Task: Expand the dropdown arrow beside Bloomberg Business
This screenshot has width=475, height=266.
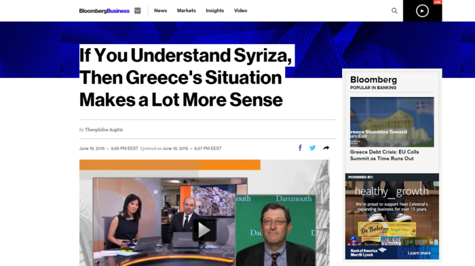Action: click(x=138, y=11)
